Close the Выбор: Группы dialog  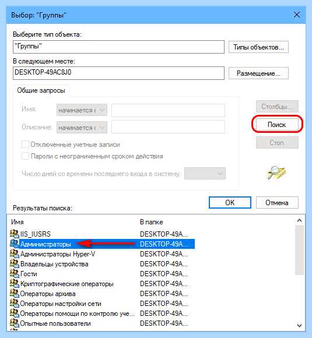297,15
